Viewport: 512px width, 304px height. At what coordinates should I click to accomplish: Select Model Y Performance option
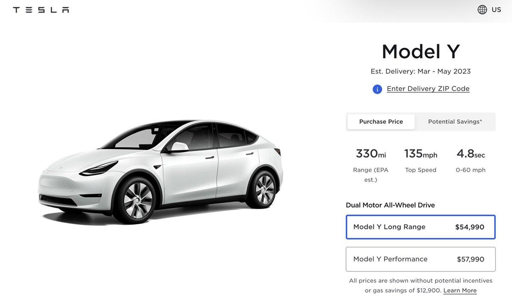(421, 259)
